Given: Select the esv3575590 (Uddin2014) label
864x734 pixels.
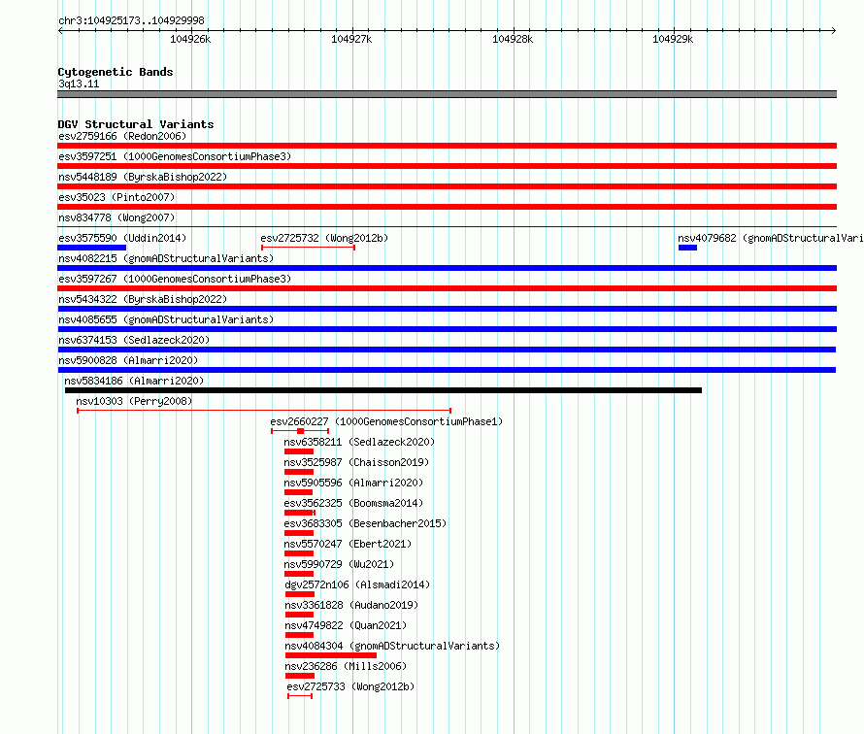Looking at the screenshot, I should 122,238.
